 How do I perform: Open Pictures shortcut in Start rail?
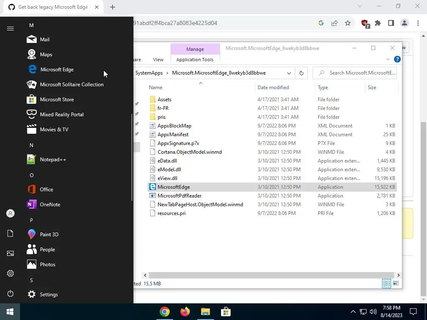[10, 253]
